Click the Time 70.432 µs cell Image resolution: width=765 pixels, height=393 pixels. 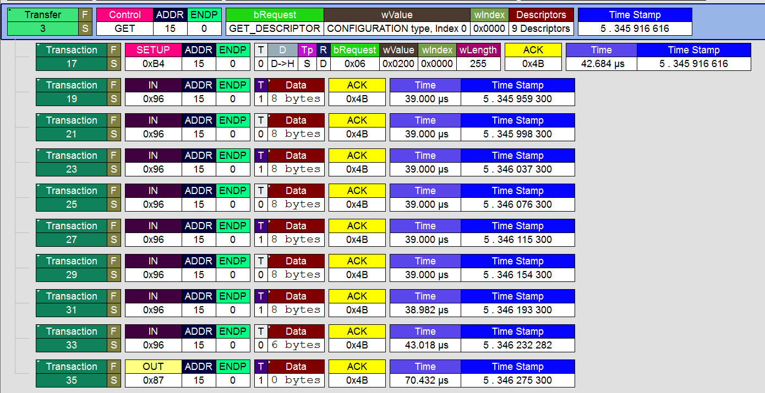pos(425,373)
